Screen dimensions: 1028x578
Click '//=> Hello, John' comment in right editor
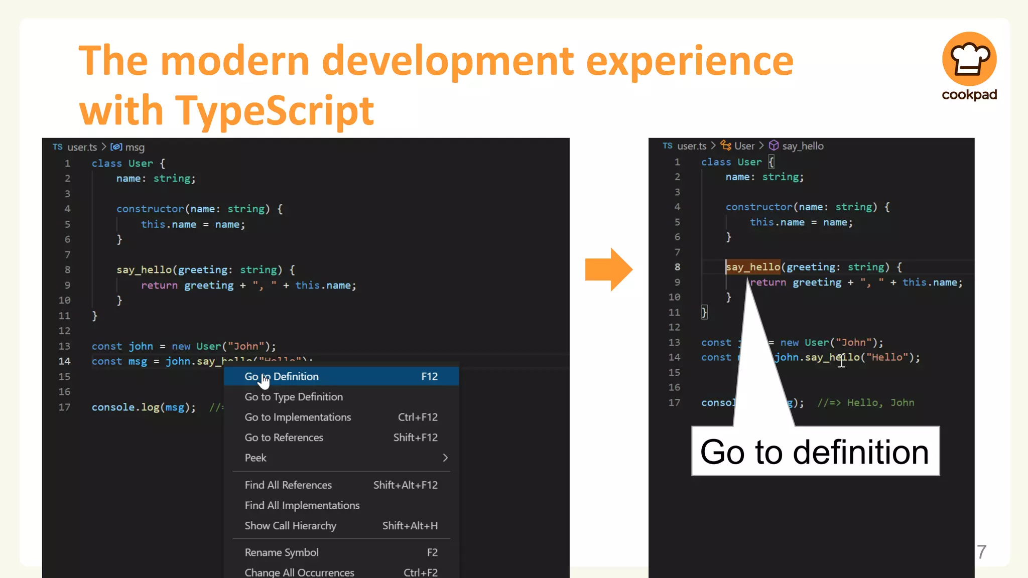click(866, 402)
